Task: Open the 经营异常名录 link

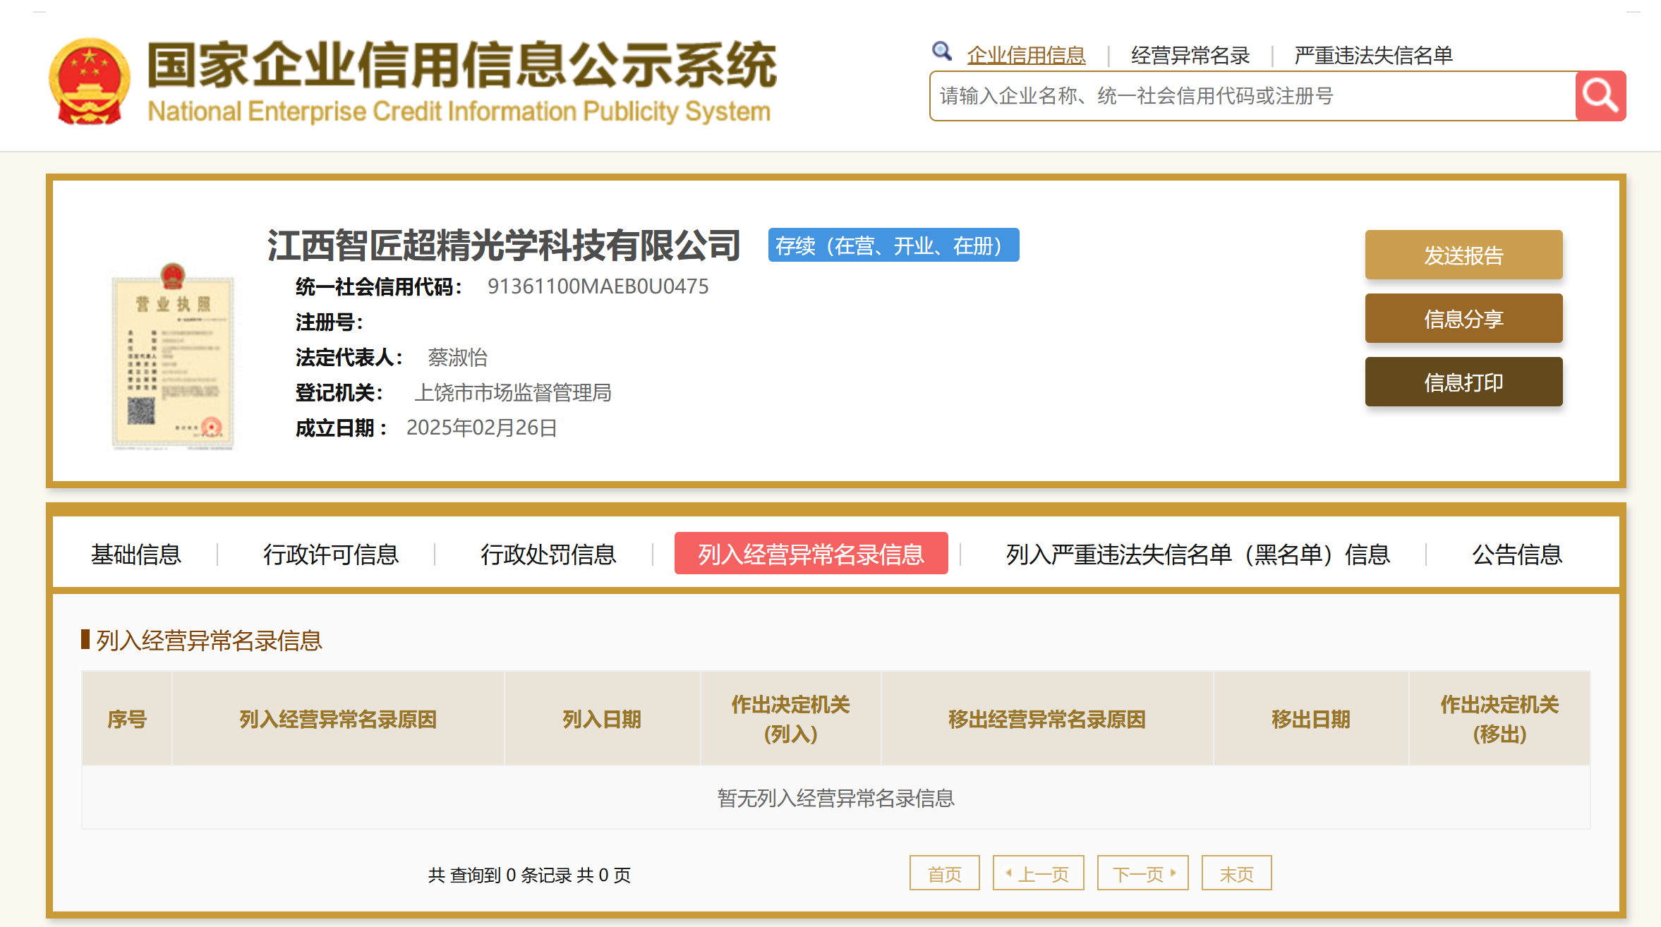Action: tap(1190, 55)
